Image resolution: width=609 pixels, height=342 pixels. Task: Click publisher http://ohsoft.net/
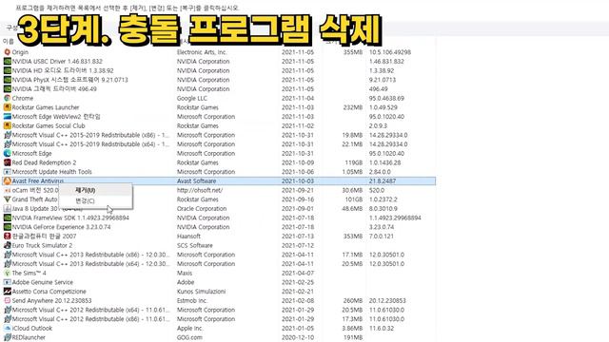tap(200, 190)
